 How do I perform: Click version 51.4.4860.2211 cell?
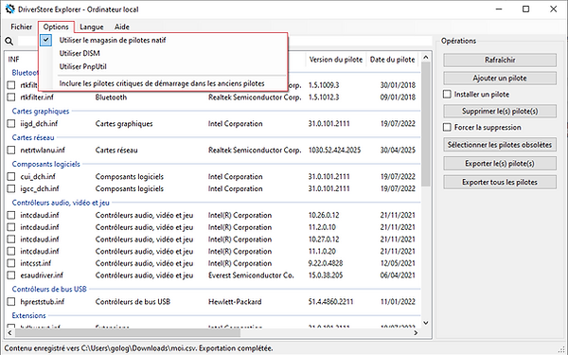(330, 302)
